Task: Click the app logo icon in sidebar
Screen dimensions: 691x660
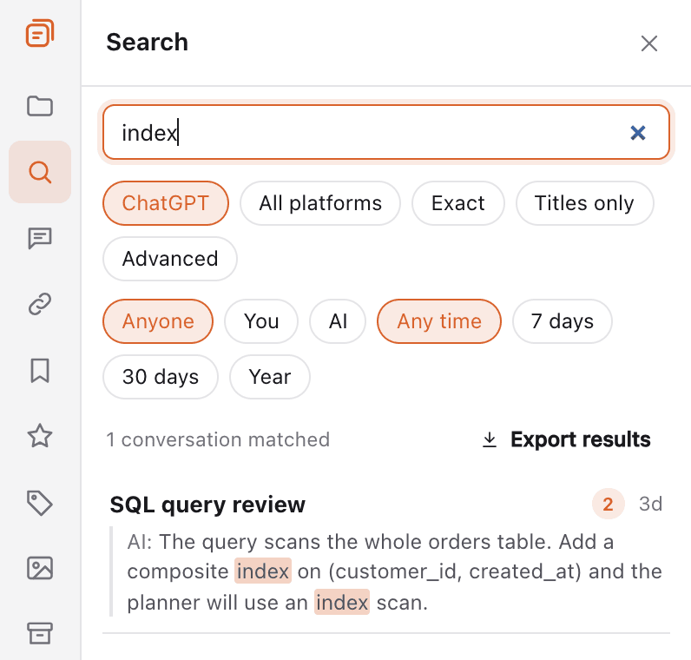Action: (x=40, y=33)
